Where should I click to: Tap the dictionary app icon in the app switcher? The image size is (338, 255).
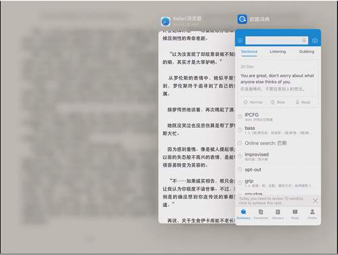tap(243, 19)
